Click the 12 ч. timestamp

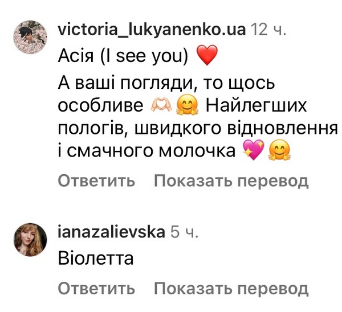(268, 30)
